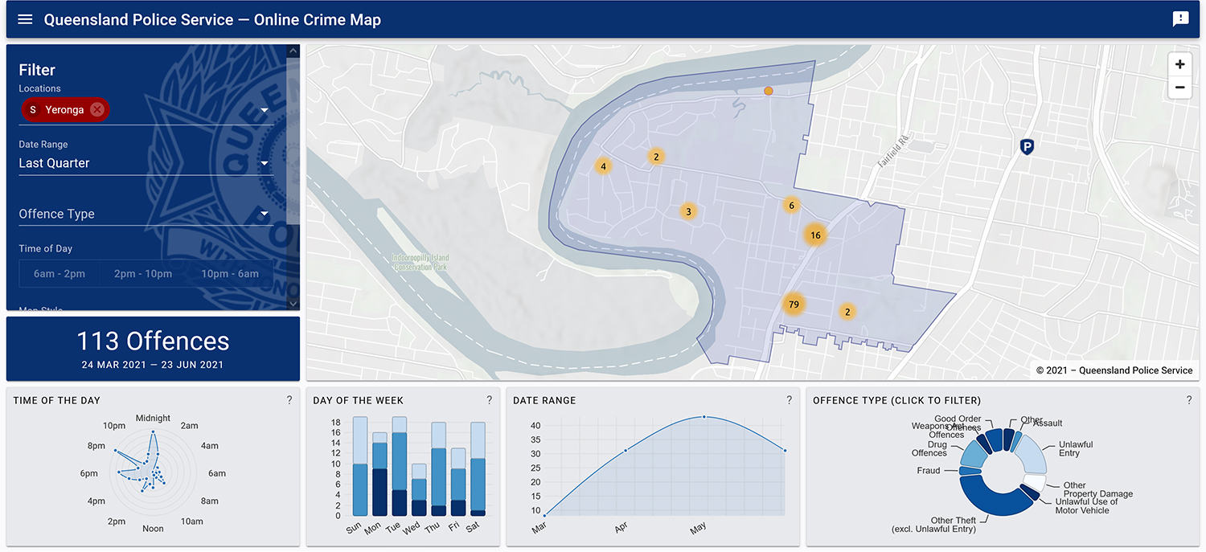
Task: Open the Date Range dropdown
Action: 146,163
